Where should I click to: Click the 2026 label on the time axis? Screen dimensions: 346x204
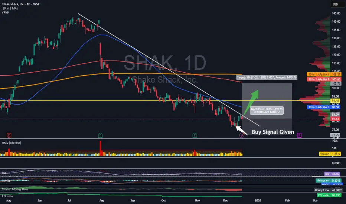tap(258, 200)
